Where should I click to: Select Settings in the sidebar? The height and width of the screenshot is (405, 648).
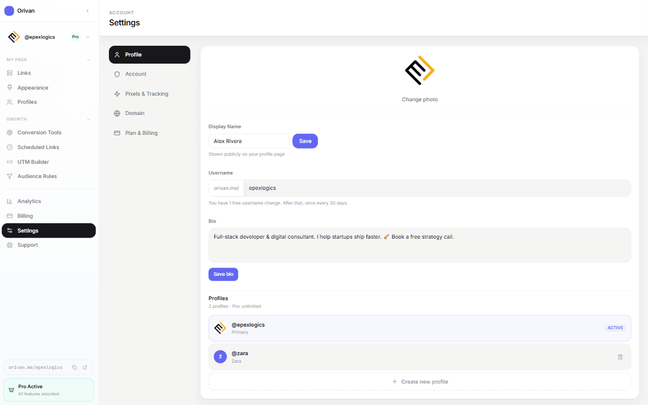(49, 230)
